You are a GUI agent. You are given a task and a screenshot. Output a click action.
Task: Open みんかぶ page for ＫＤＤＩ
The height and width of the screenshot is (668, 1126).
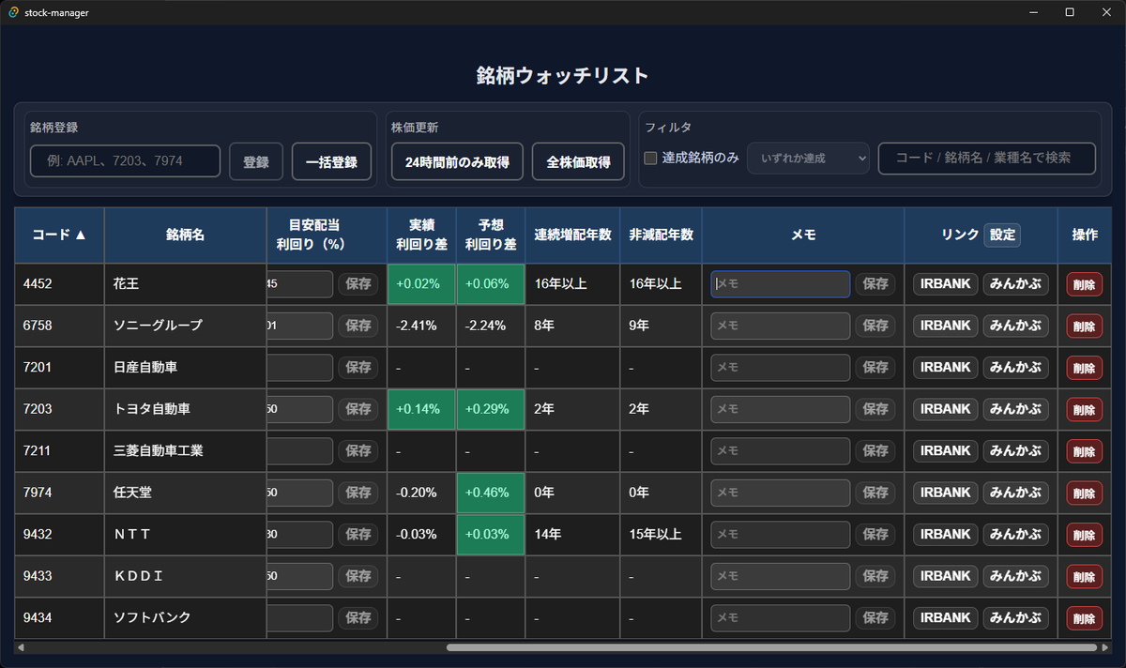(1015, 576)
